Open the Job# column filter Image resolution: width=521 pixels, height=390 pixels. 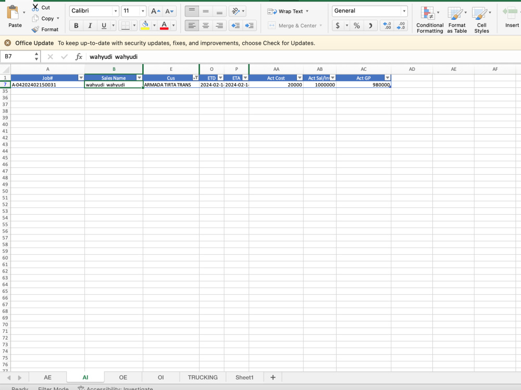click(81, 77)
